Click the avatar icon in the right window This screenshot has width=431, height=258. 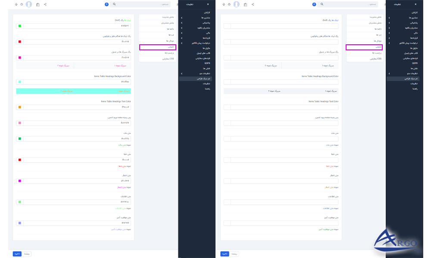tap(236, 4)
